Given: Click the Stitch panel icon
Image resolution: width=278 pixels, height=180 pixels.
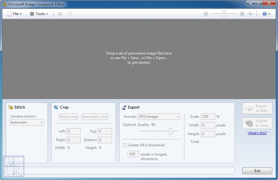Looking at the screenshot, I should tap(11, 107).
